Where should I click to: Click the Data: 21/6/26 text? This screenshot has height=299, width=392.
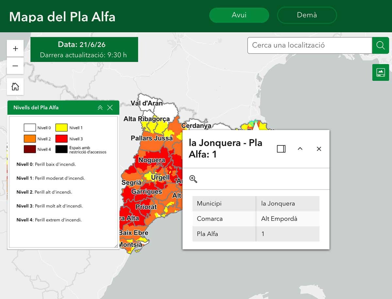(x=82, y=45)
